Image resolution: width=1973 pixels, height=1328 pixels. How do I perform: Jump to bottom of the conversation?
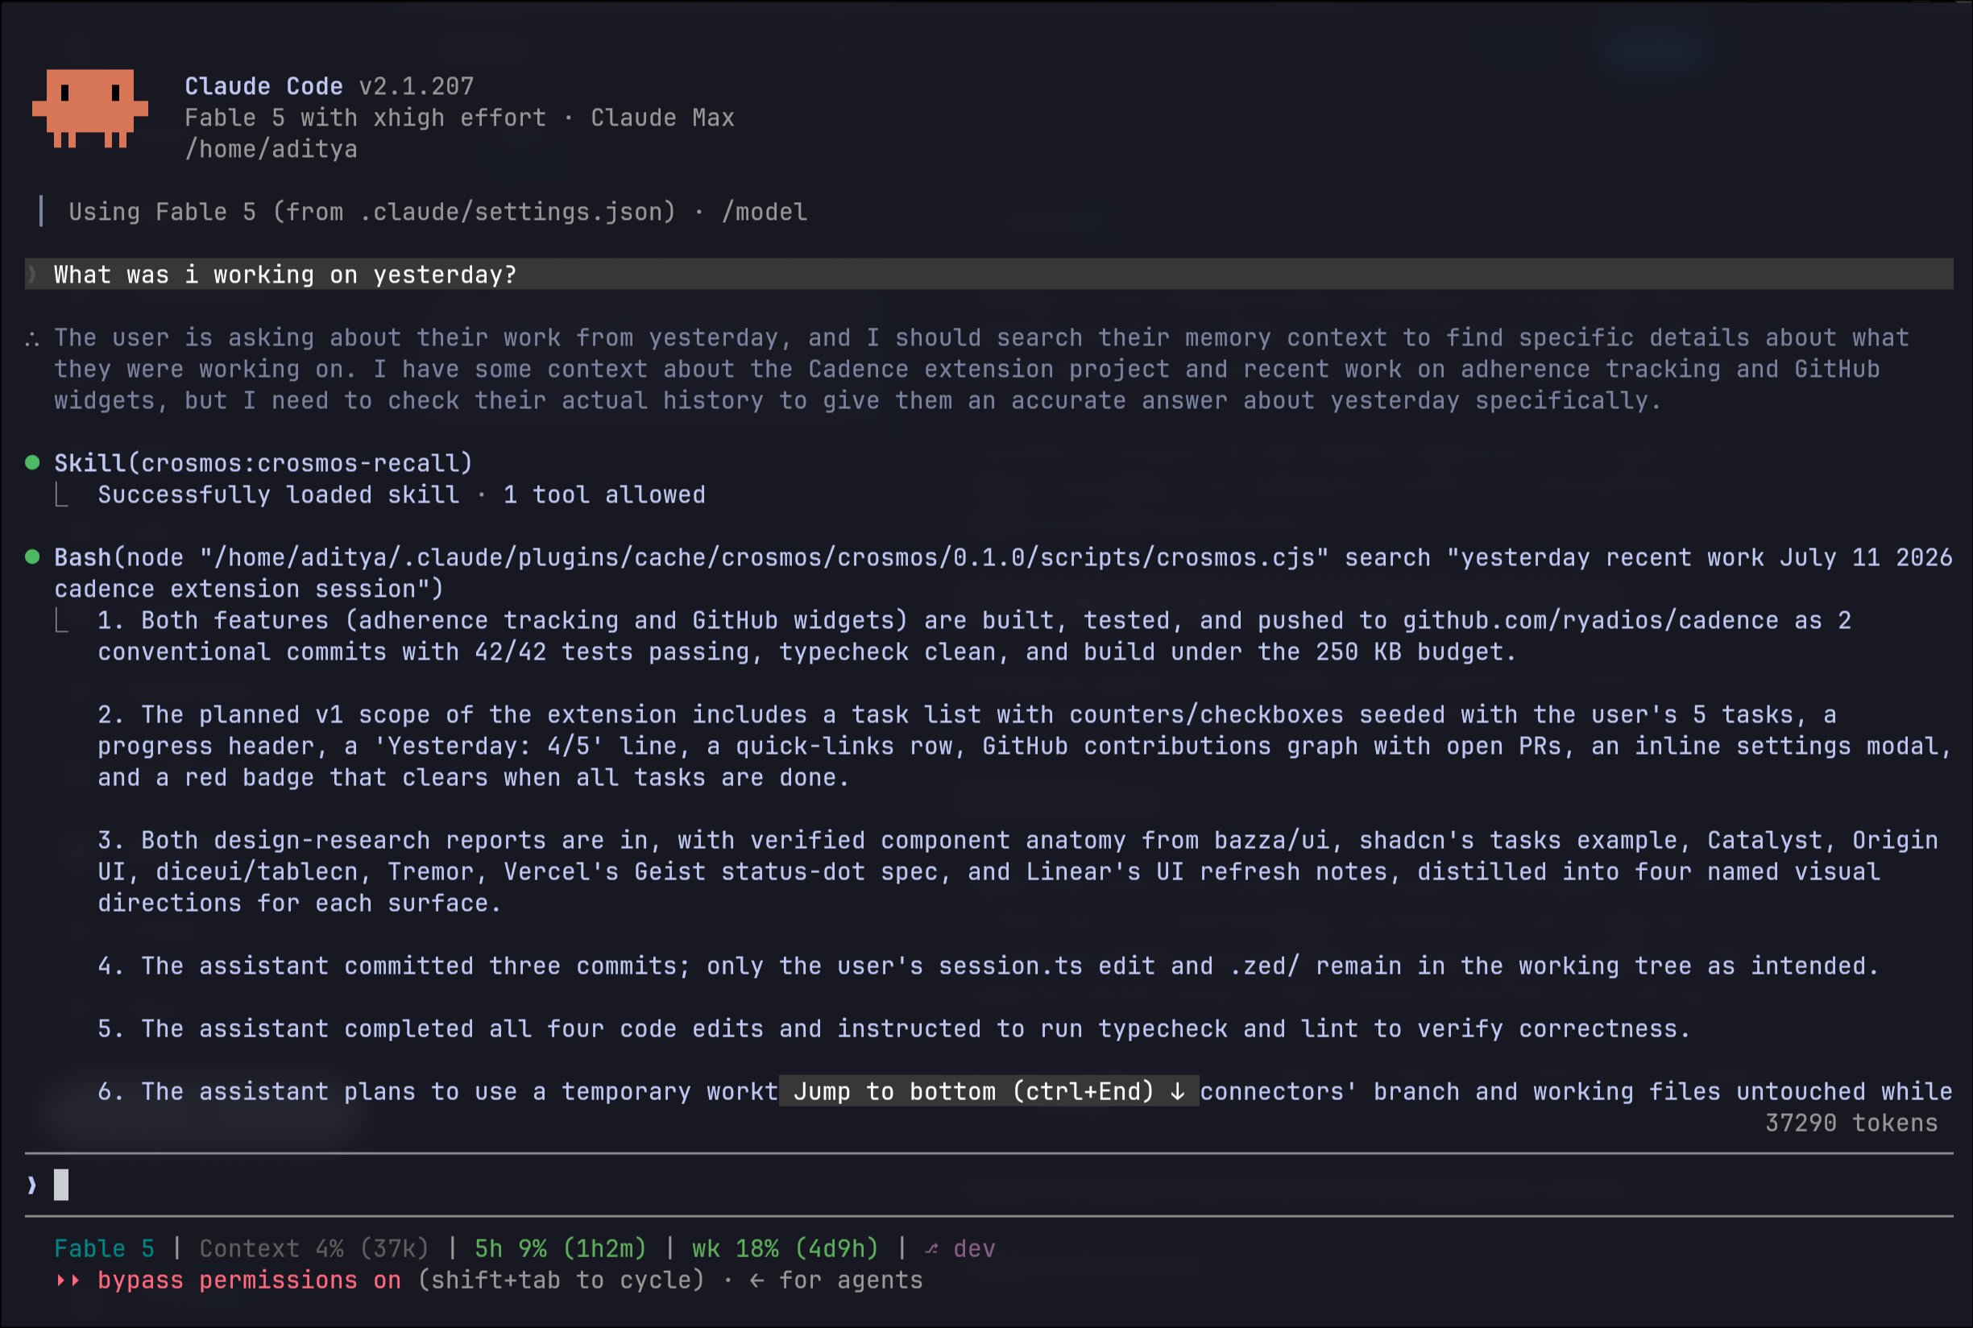click(989, 1091)
